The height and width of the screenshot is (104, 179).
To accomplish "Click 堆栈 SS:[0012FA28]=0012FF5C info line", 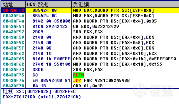I will point(39,92).
